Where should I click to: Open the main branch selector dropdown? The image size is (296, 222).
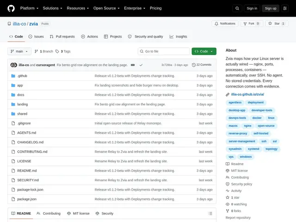pos(19,51)
